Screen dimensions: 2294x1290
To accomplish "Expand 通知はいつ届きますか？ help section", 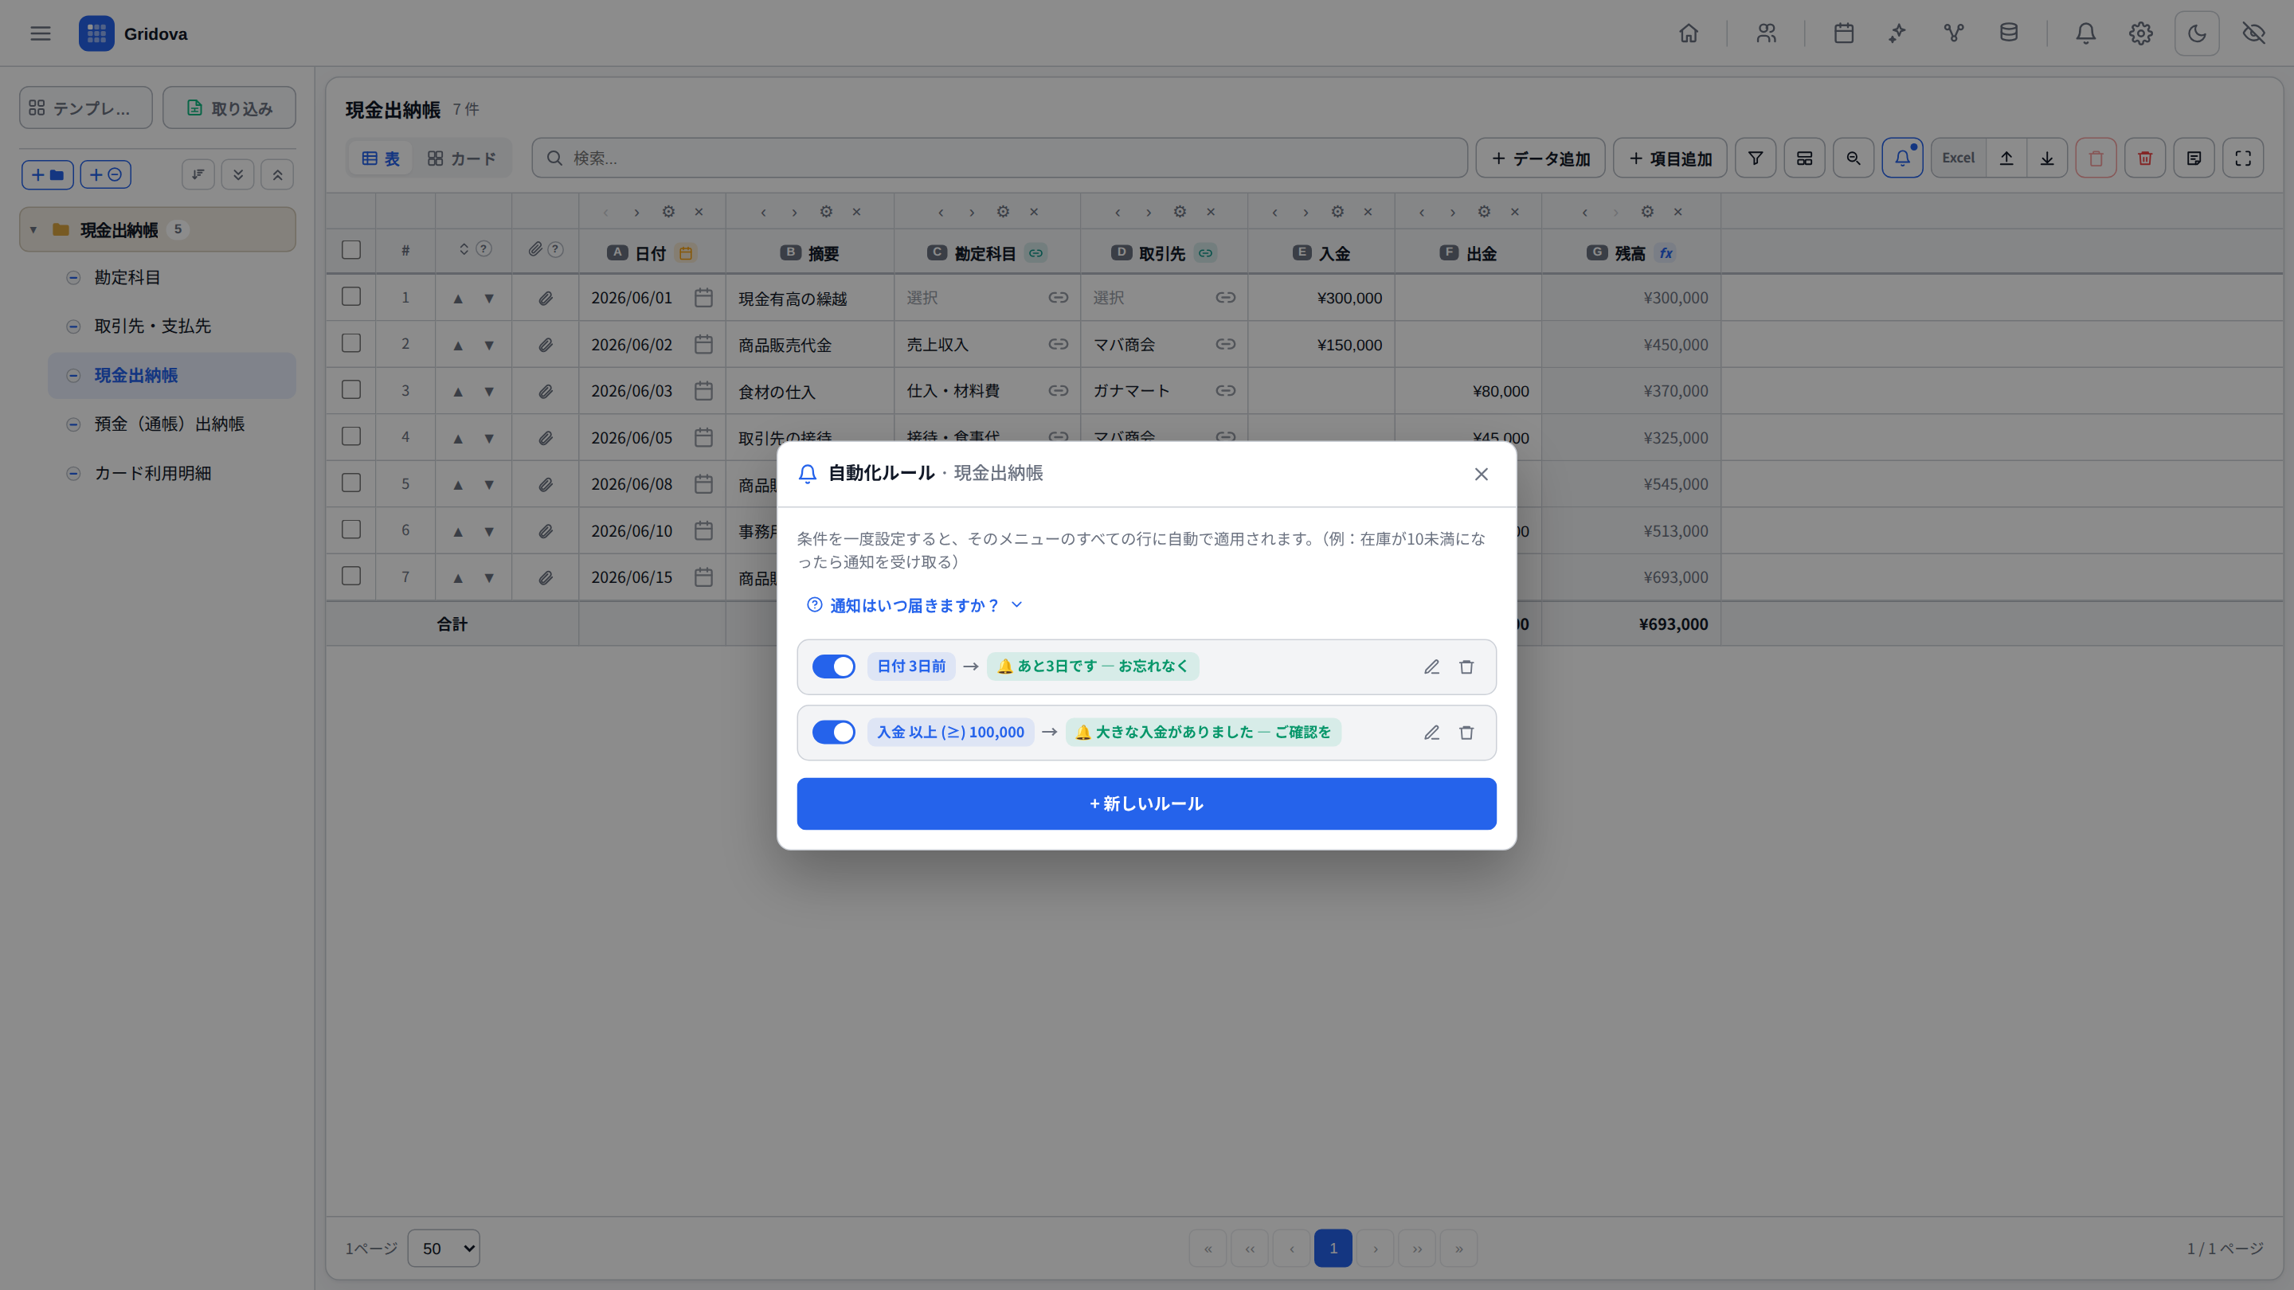I will pyautogui.click(x=914, y=605).
